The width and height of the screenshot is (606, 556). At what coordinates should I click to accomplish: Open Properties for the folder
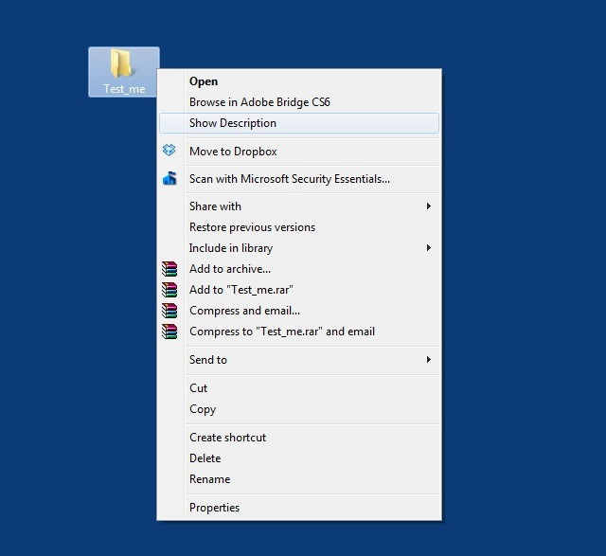(x=299, y=508)
